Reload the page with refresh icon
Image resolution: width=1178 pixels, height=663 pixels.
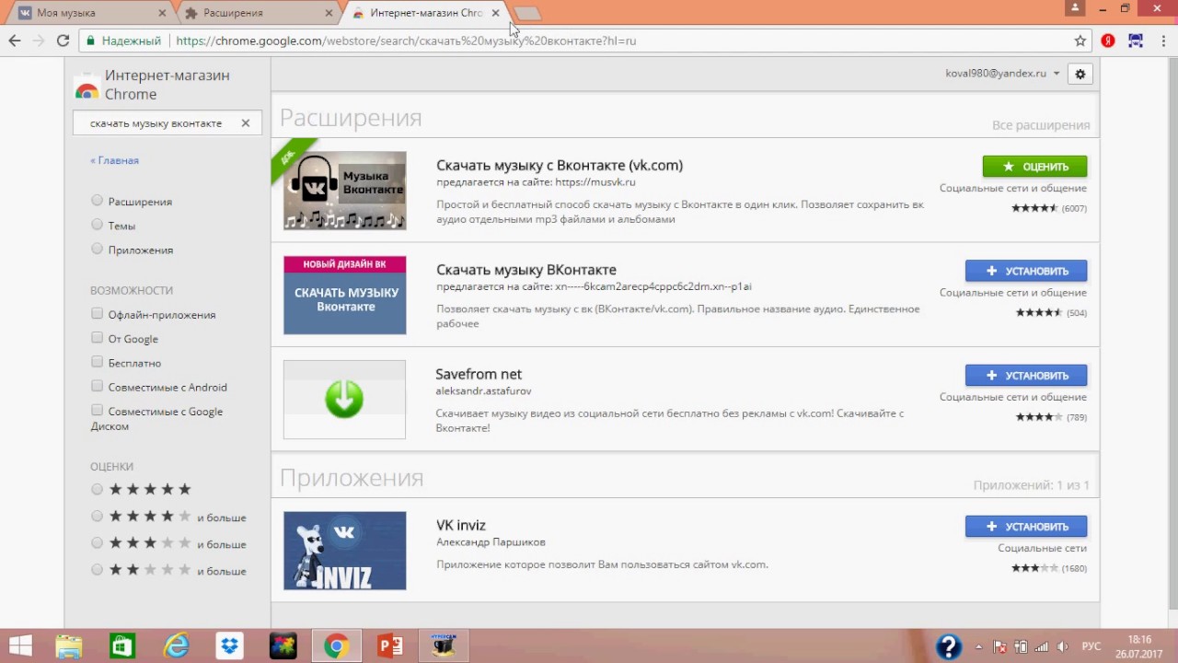pyautogui.click(x=63, y=41)
